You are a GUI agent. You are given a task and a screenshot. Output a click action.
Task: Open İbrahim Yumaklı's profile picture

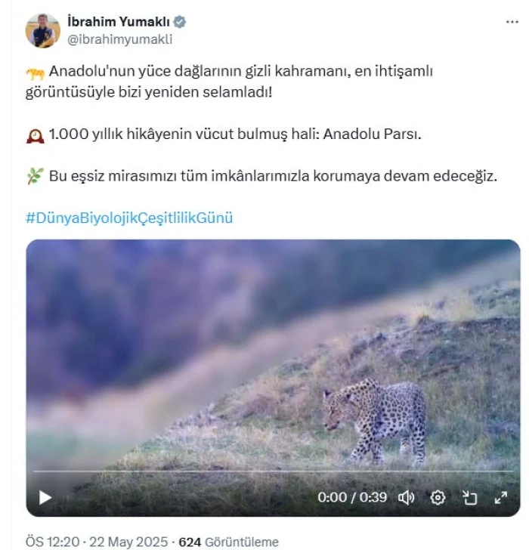click(43, 31)
